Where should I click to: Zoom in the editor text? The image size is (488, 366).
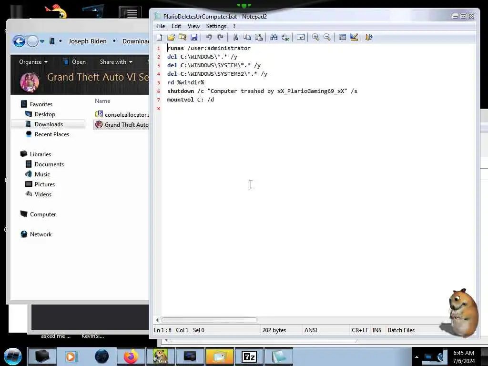click(x=315, y=37)
